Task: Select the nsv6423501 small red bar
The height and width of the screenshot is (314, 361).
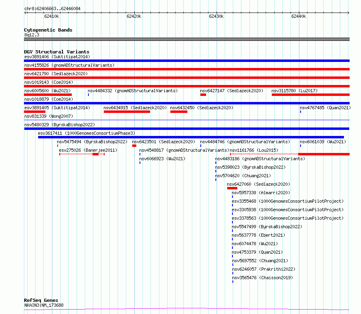Action: [134, 146]
